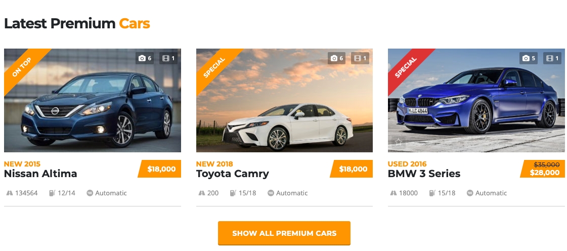Click the mileage icon beside 18000
Viewport: 567px width, 251px height.
pos(394,193)
